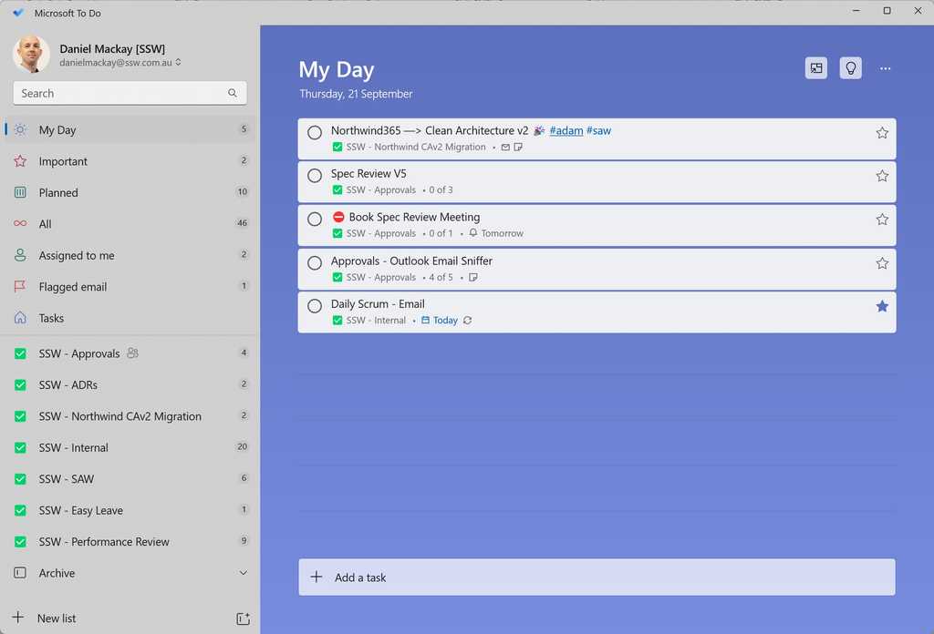Click the recurrence icon on Daily Scrum - Email
This screenshot has width=934, height=634.
click(466, 320)
